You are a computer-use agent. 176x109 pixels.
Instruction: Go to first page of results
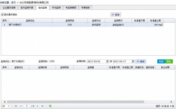16,106
